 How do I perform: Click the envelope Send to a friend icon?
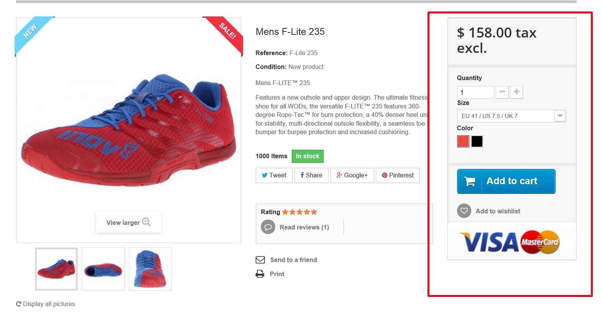tap(260, 260)
